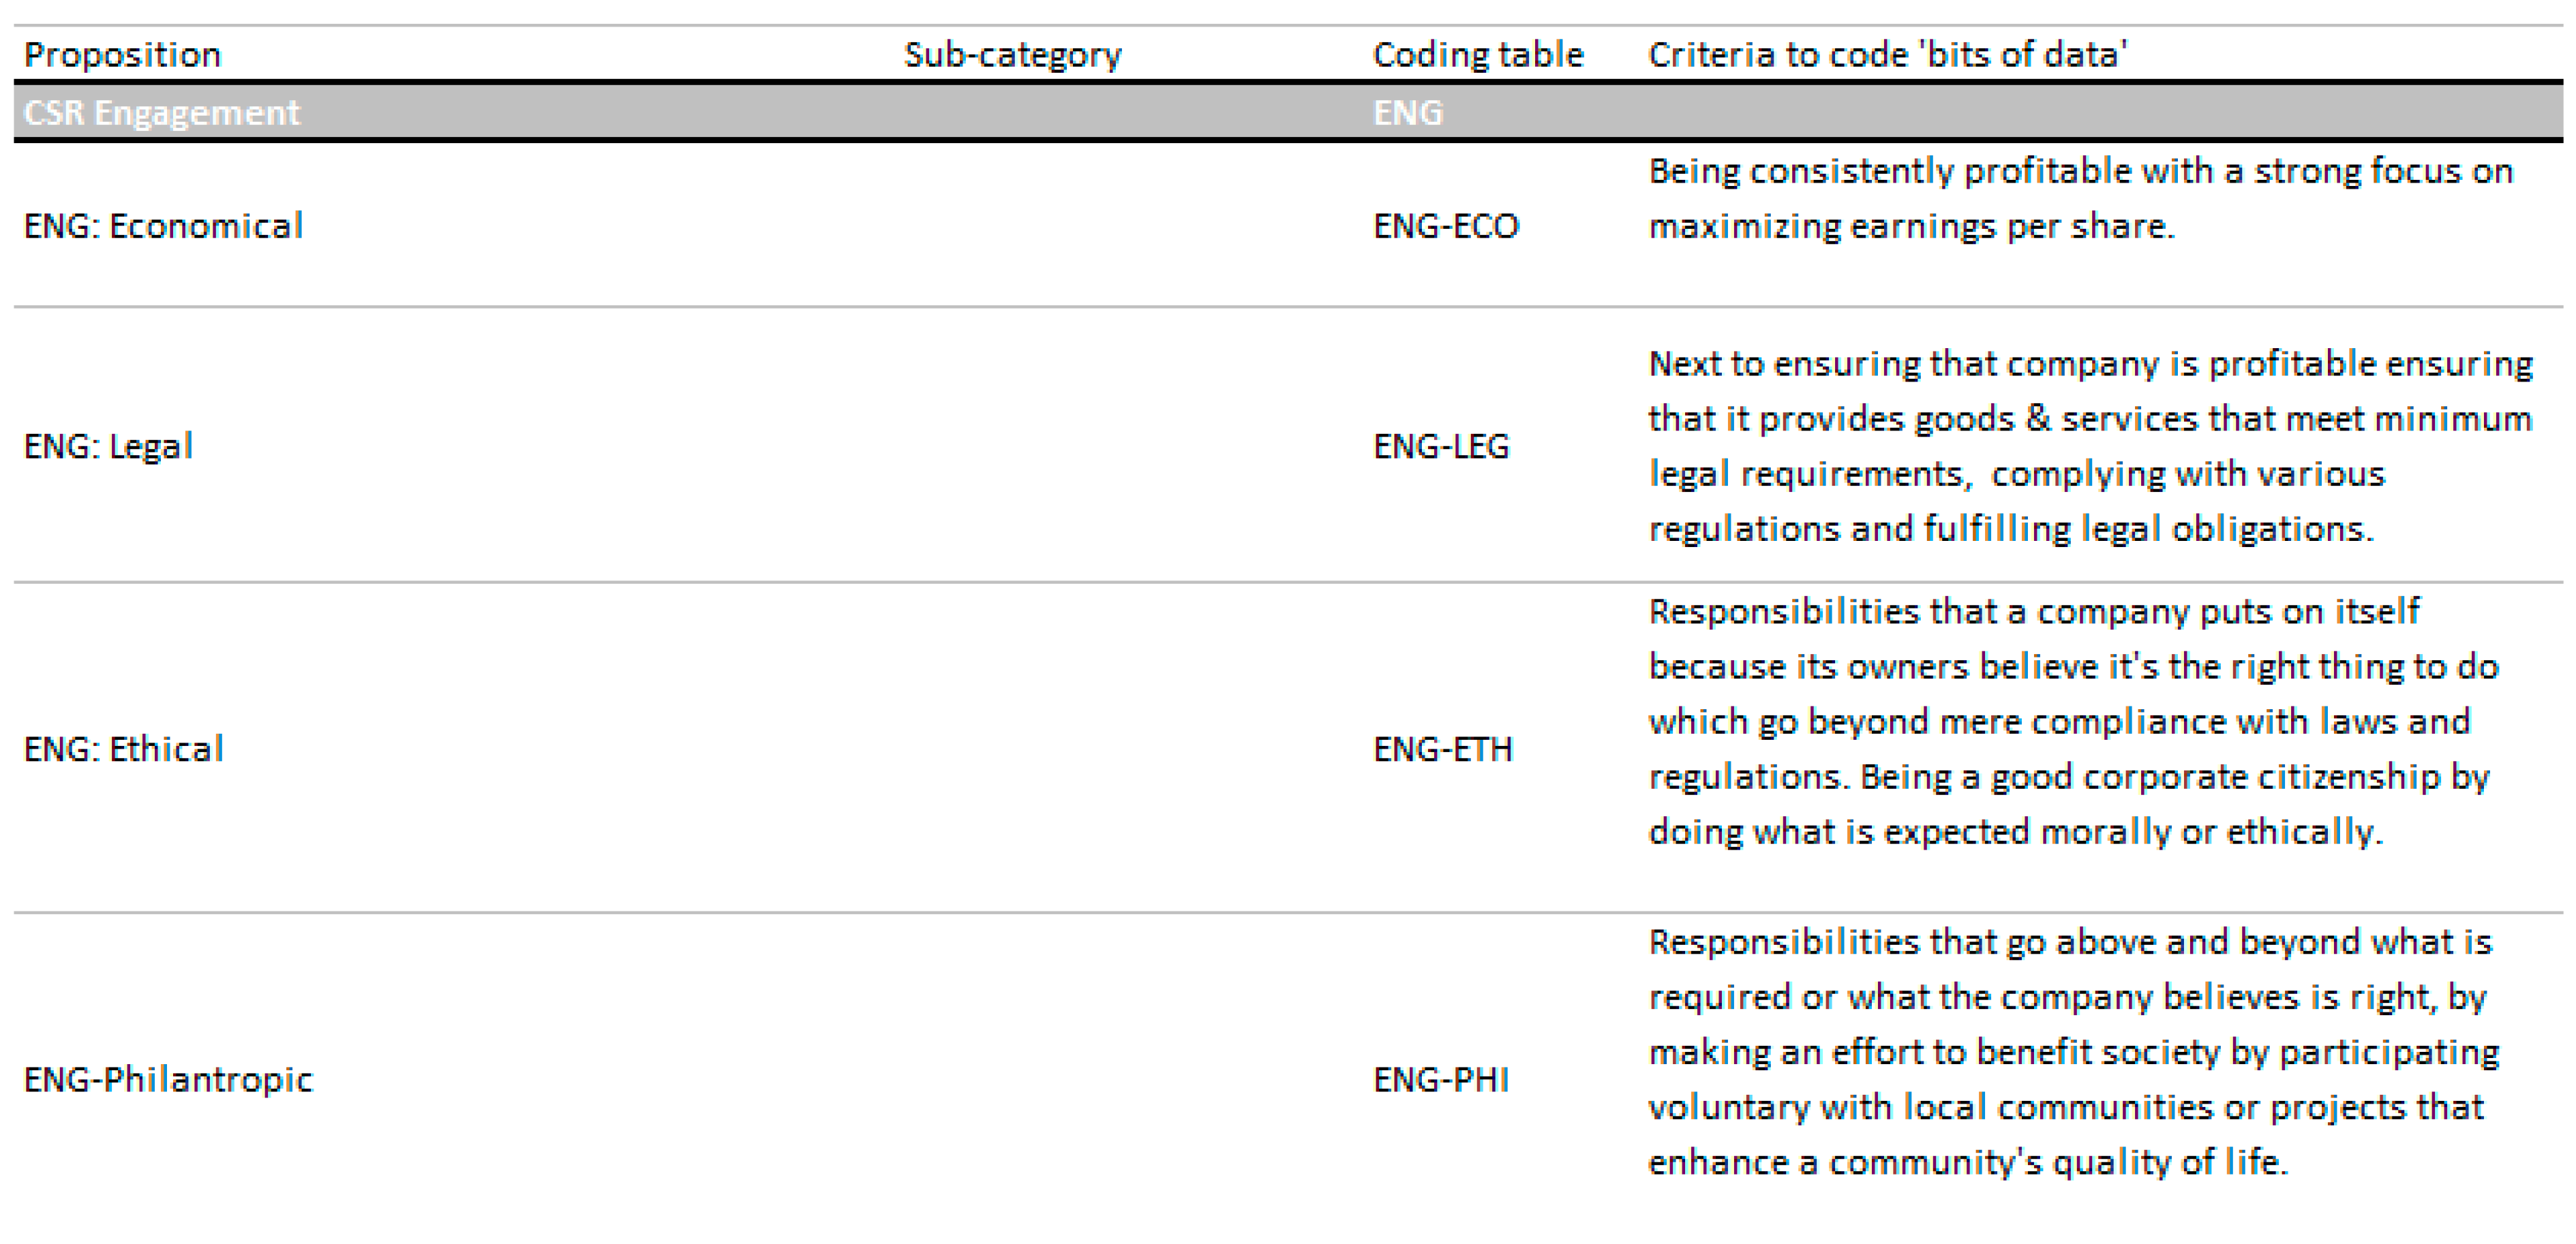
Task: Select the ENG: Legal cell
Action: point(108,446)
